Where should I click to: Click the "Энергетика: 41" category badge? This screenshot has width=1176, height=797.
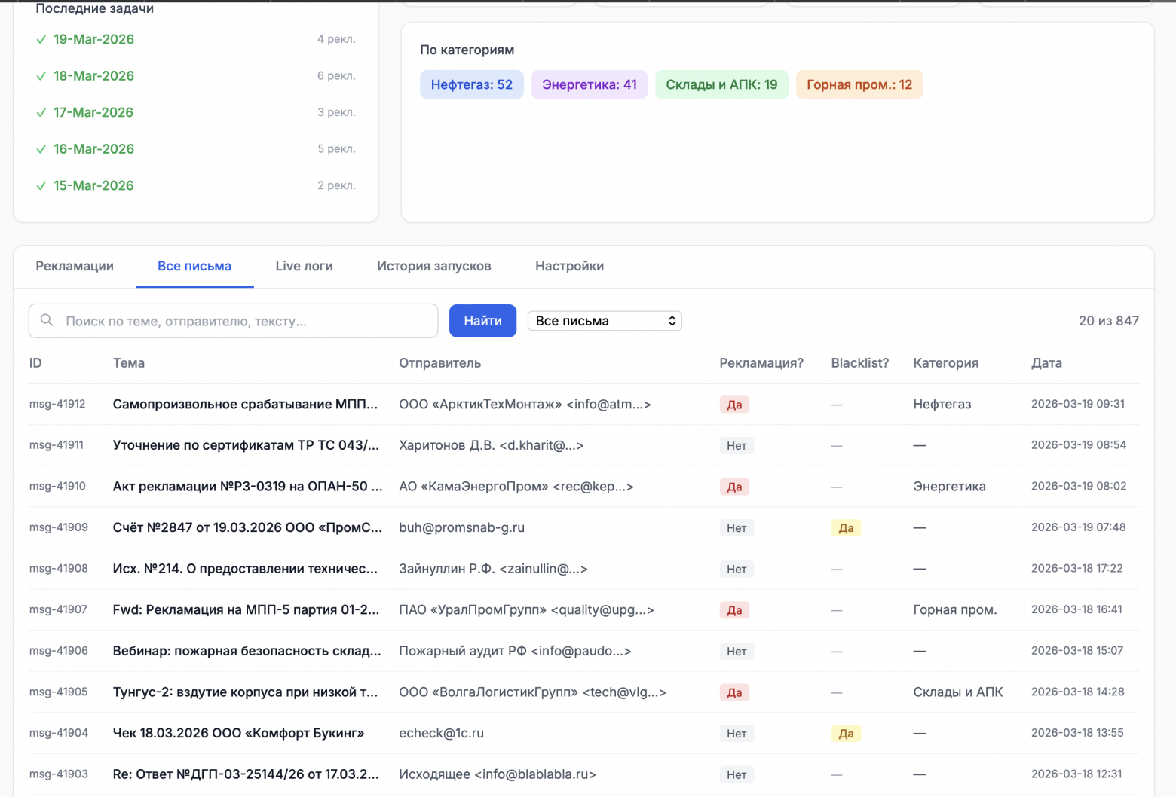(x=589, y=84)
